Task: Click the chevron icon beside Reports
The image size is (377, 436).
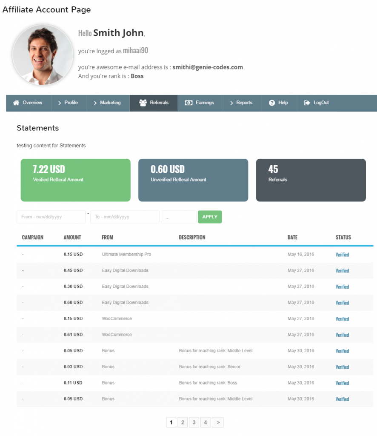Action: coord(231,103)
